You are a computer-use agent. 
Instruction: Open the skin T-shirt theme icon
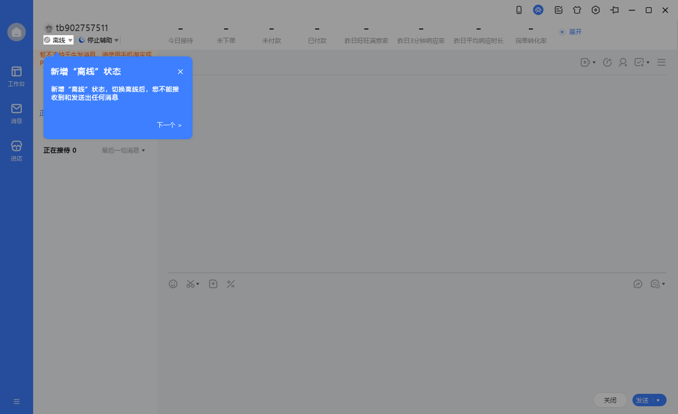tap(577, 10)
